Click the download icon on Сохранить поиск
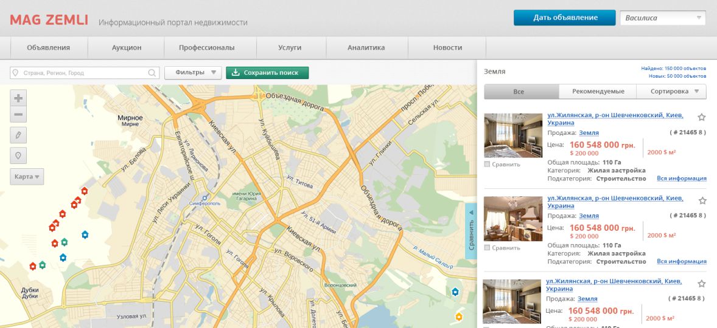This screenshot has height=328, width=717. click(x=236, y=72)
